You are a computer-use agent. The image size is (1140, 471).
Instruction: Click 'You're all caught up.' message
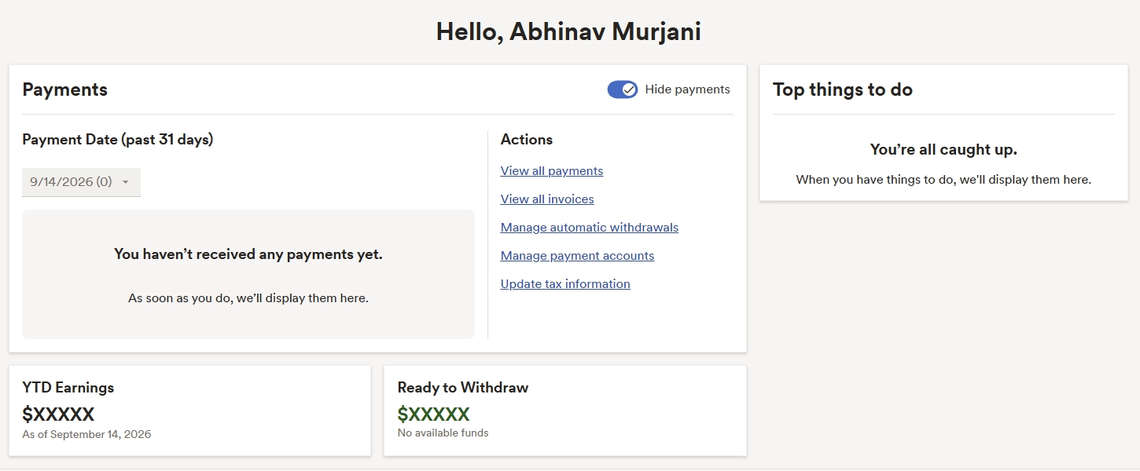point(943,149)
